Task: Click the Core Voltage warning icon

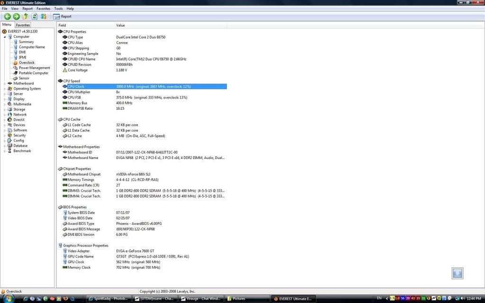Action: [x=64, y=70]
